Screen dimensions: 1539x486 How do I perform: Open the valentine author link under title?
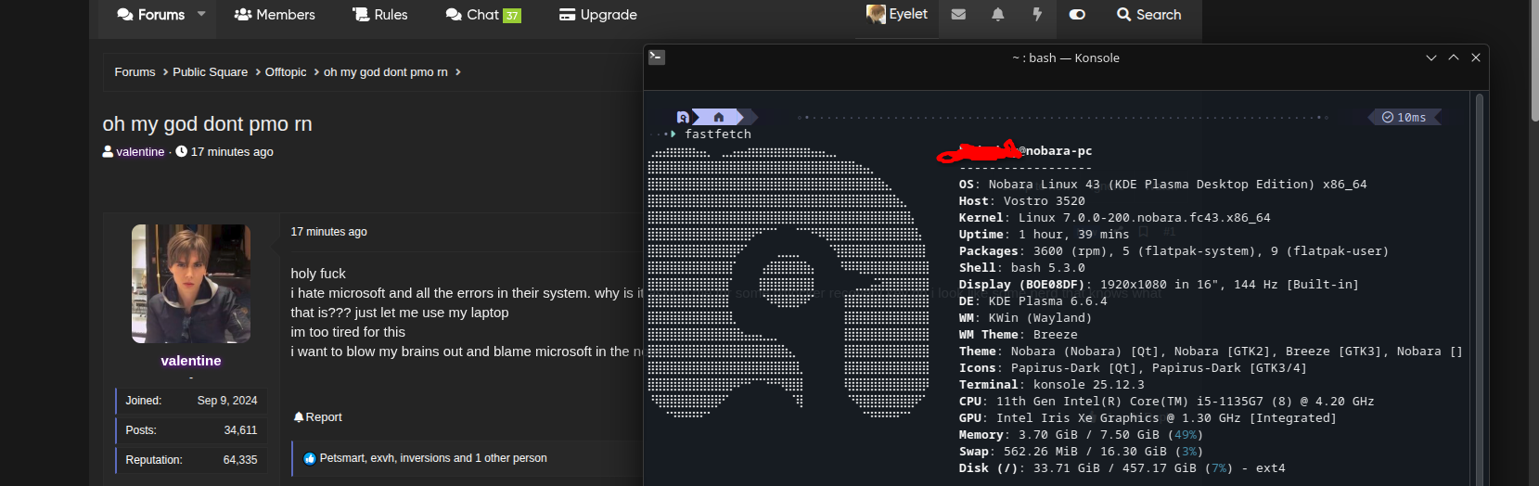(x=140, y=152)
